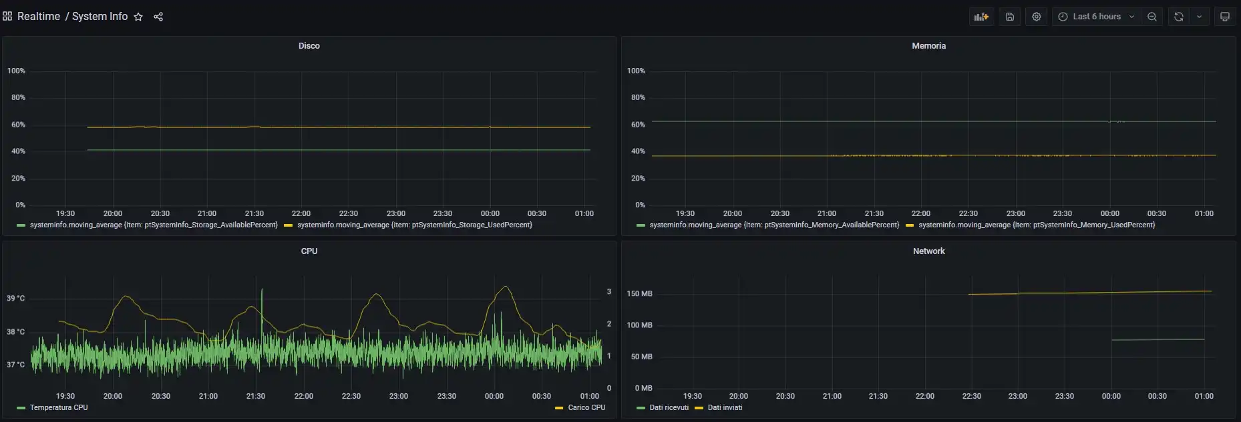Toggle Temperatura CPU series visibility
The height and width of the screenshot is (422, 1241).
pos(59,407)
